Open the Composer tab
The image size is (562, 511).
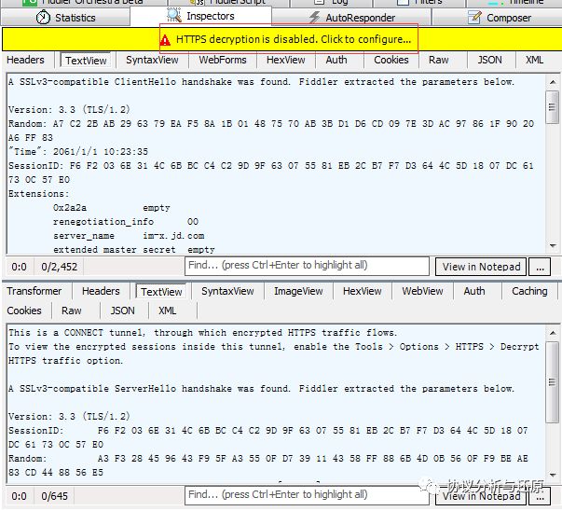(497, 17)
